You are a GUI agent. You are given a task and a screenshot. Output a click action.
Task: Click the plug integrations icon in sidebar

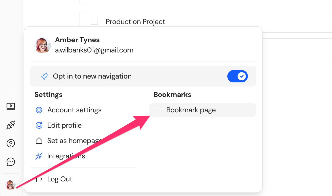(x=11, y=125)
